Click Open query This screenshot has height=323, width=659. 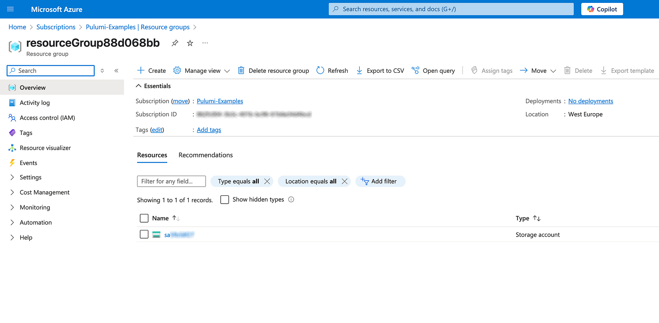tap(433, 71)
